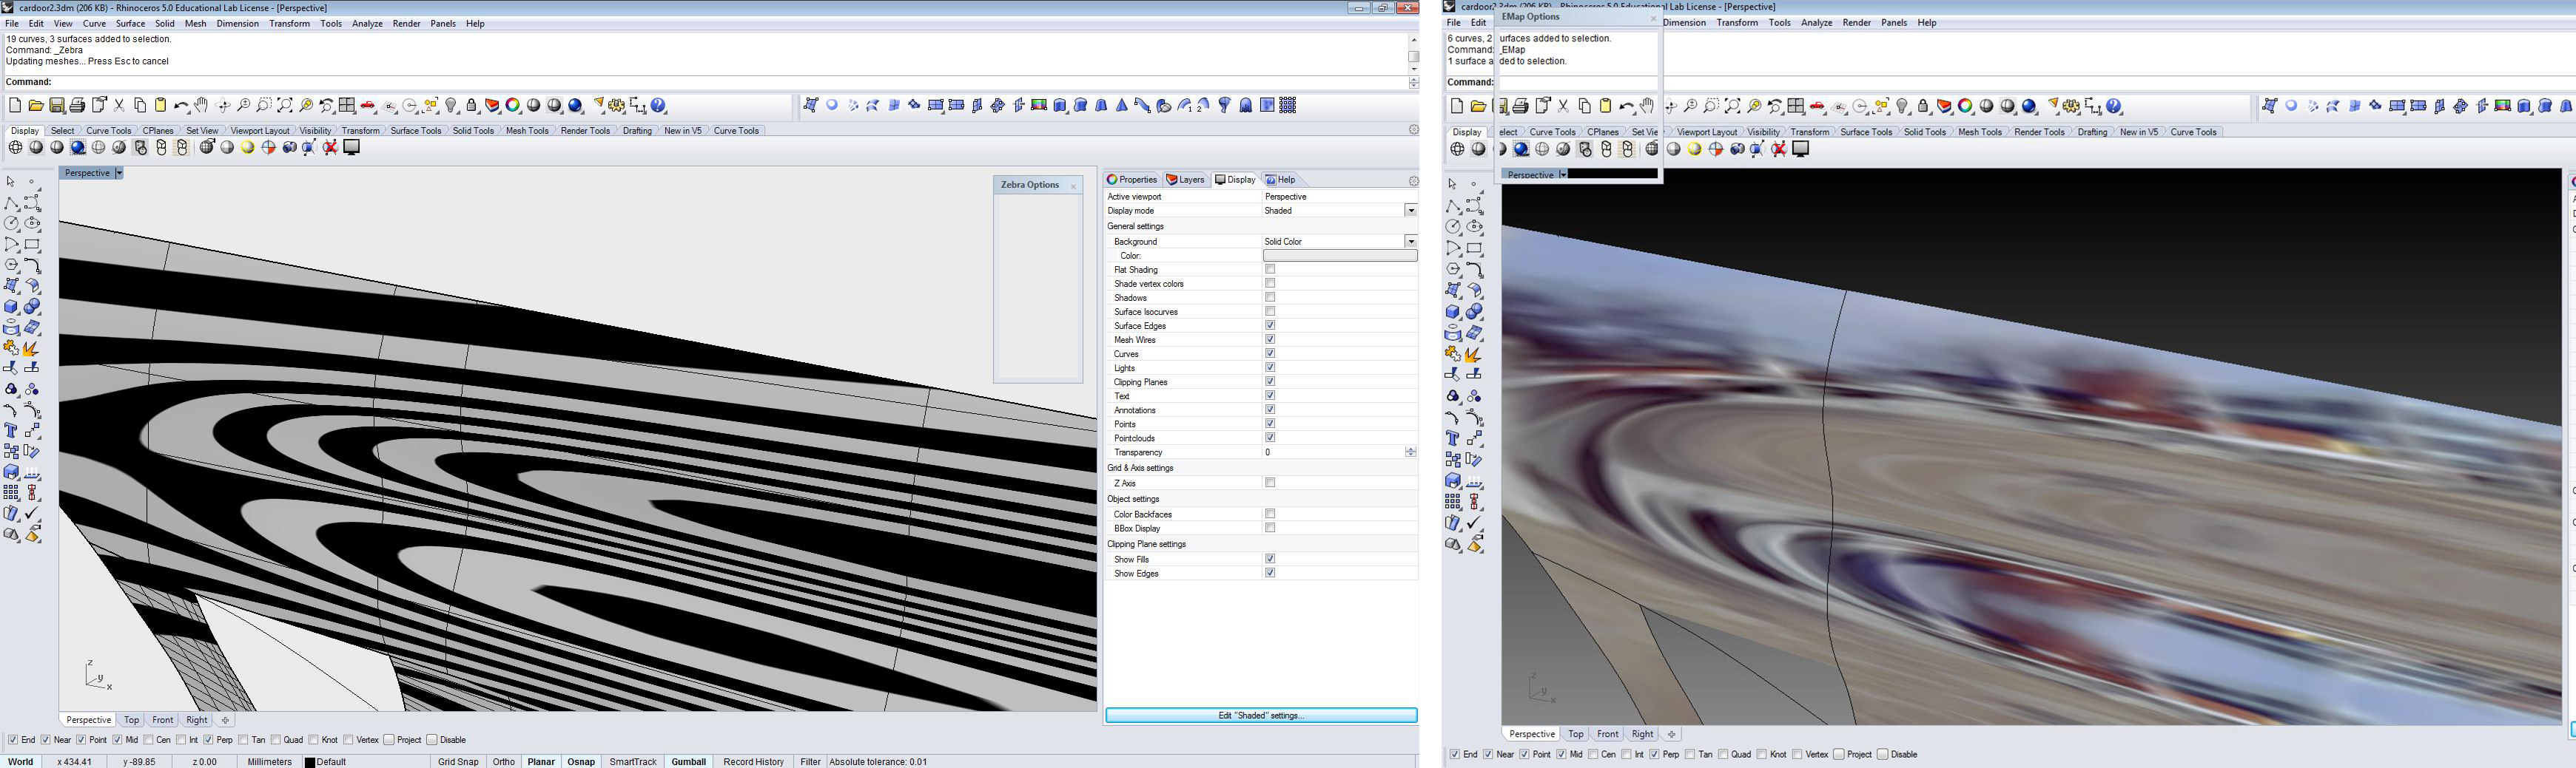The width and height of the screenshot is (2576, 768).
Task: Open the color wheel icon in left toolbar
Action: point(513,105)
